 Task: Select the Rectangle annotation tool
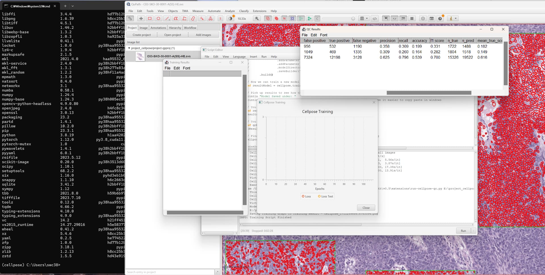[x=150, y=18]
